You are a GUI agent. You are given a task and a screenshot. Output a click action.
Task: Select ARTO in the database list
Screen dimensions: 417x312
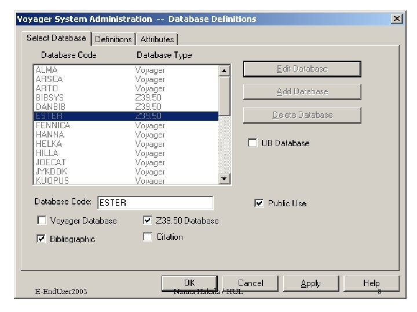(126, 88)
